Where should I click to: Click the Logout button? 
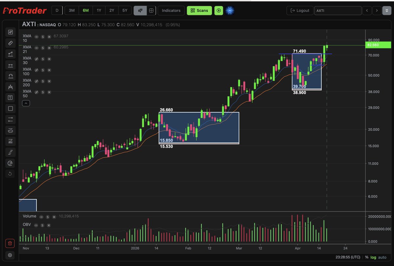coord(300,10)
